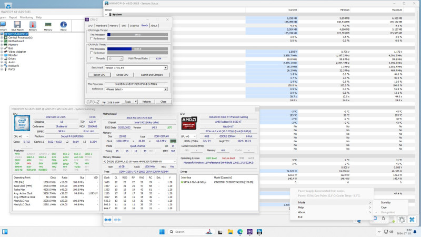Image resolution: width=421 pixels, height=237 pixels.
Task: Click the USB device tray icon in popup
Action: 384,219
